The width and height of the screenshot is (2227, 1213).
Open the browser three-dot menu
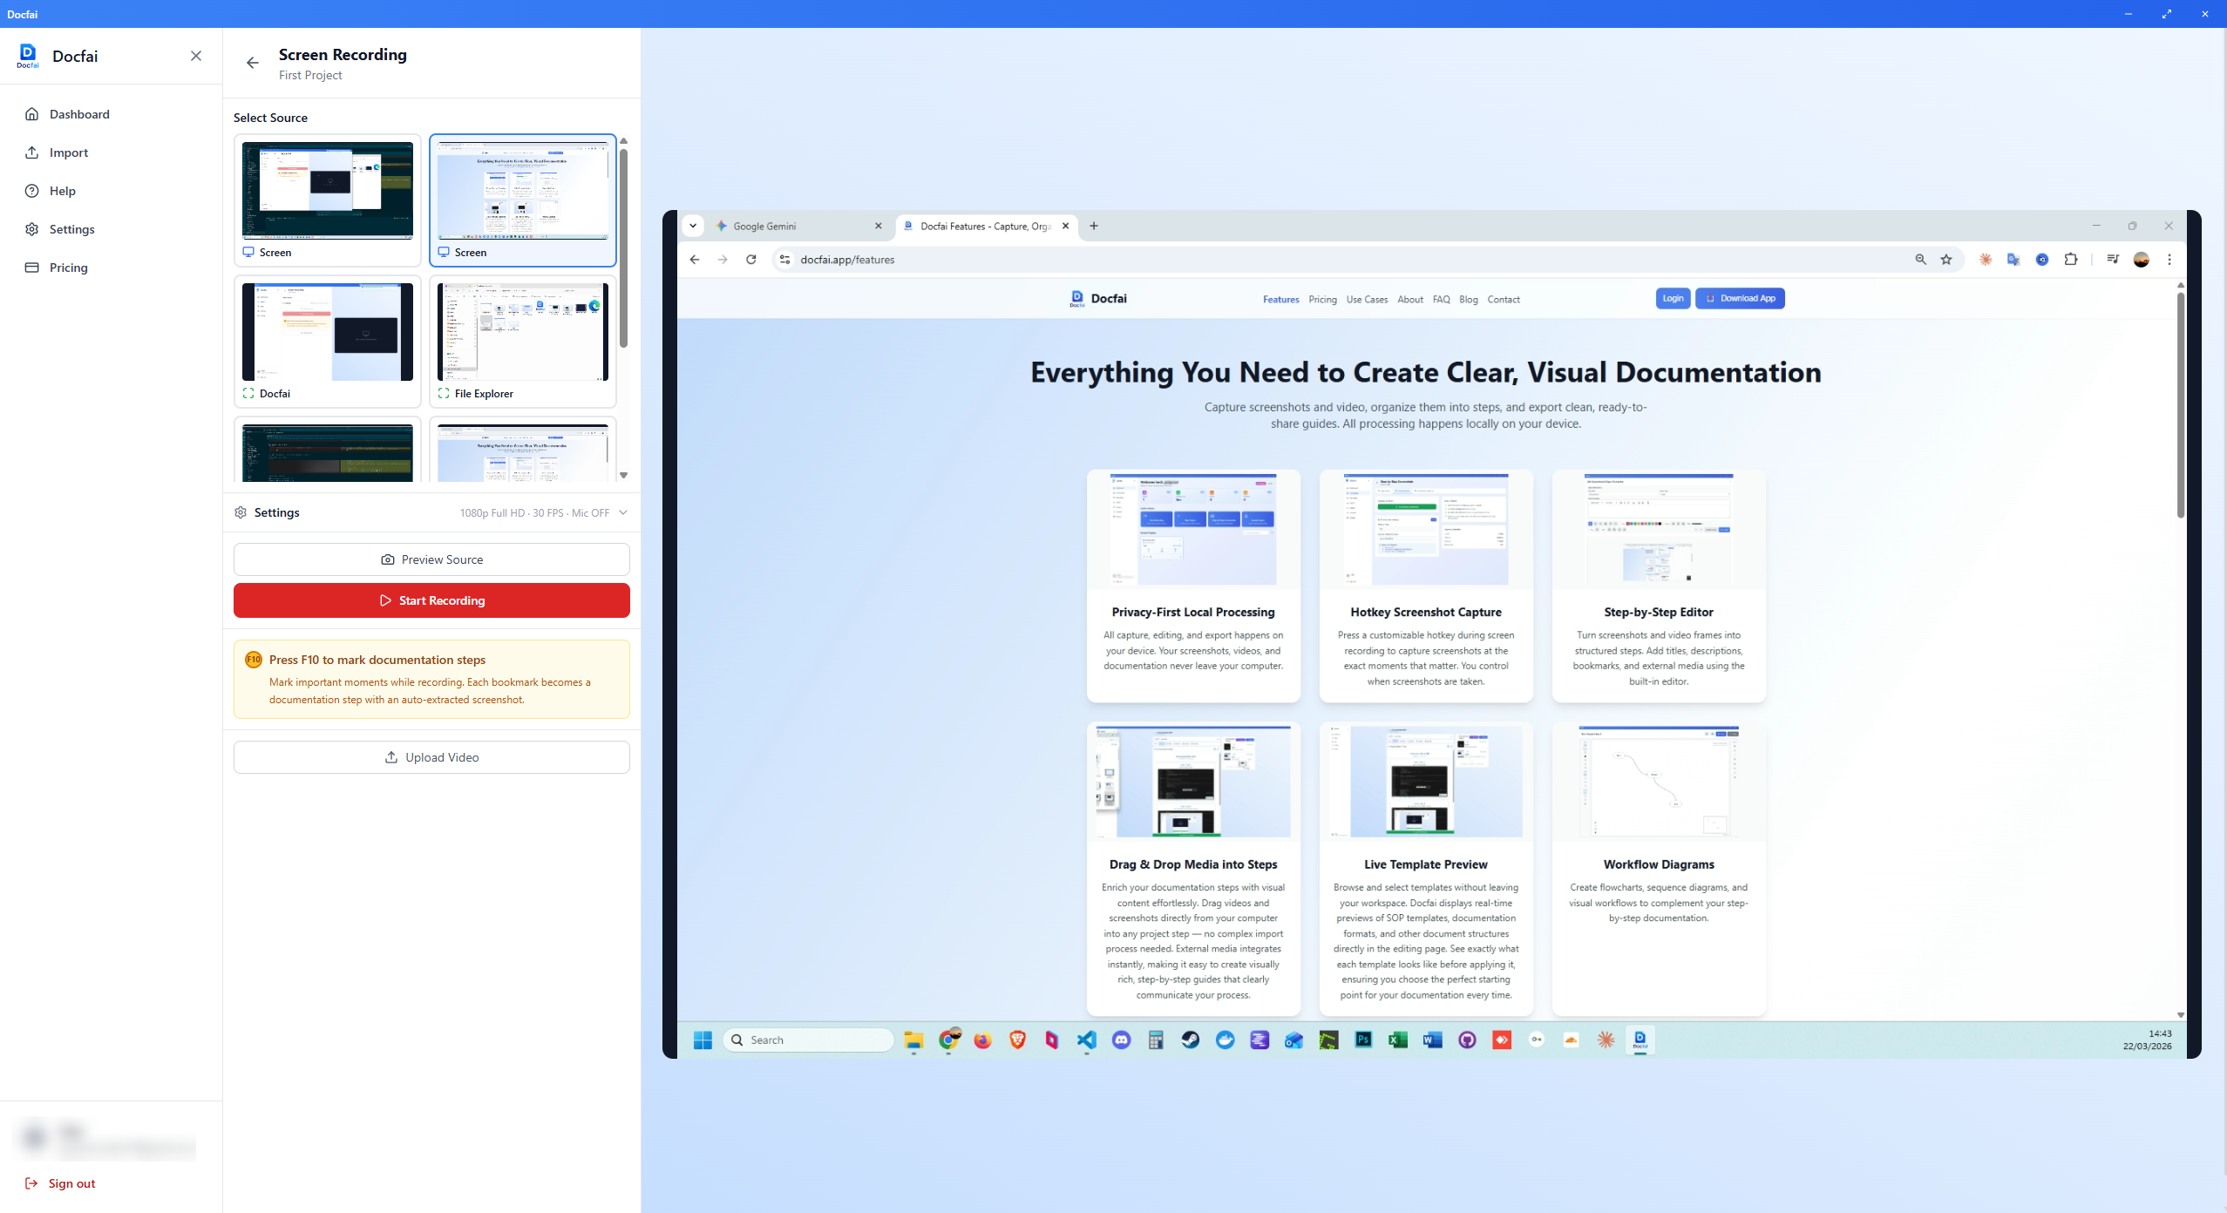tap(2169, 260)
